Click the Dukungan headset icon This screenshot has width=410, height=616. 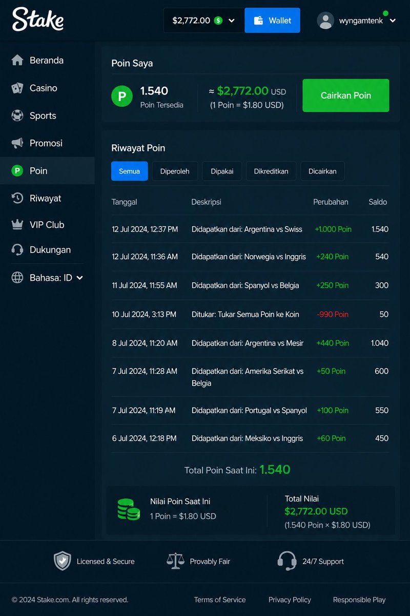pos(17,250)
